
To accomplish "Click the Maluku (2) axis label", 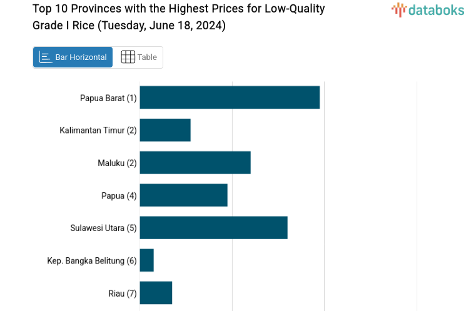I will [117, 163].
